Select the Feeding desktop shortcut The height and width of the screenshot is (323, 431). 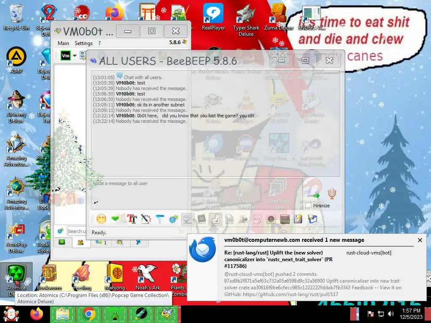[x=82, y=278]
